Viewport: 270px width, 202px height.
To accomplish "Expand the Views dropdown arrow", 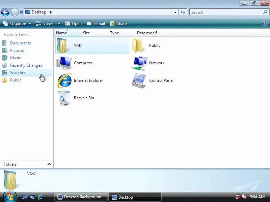I will tap(59, 24).
